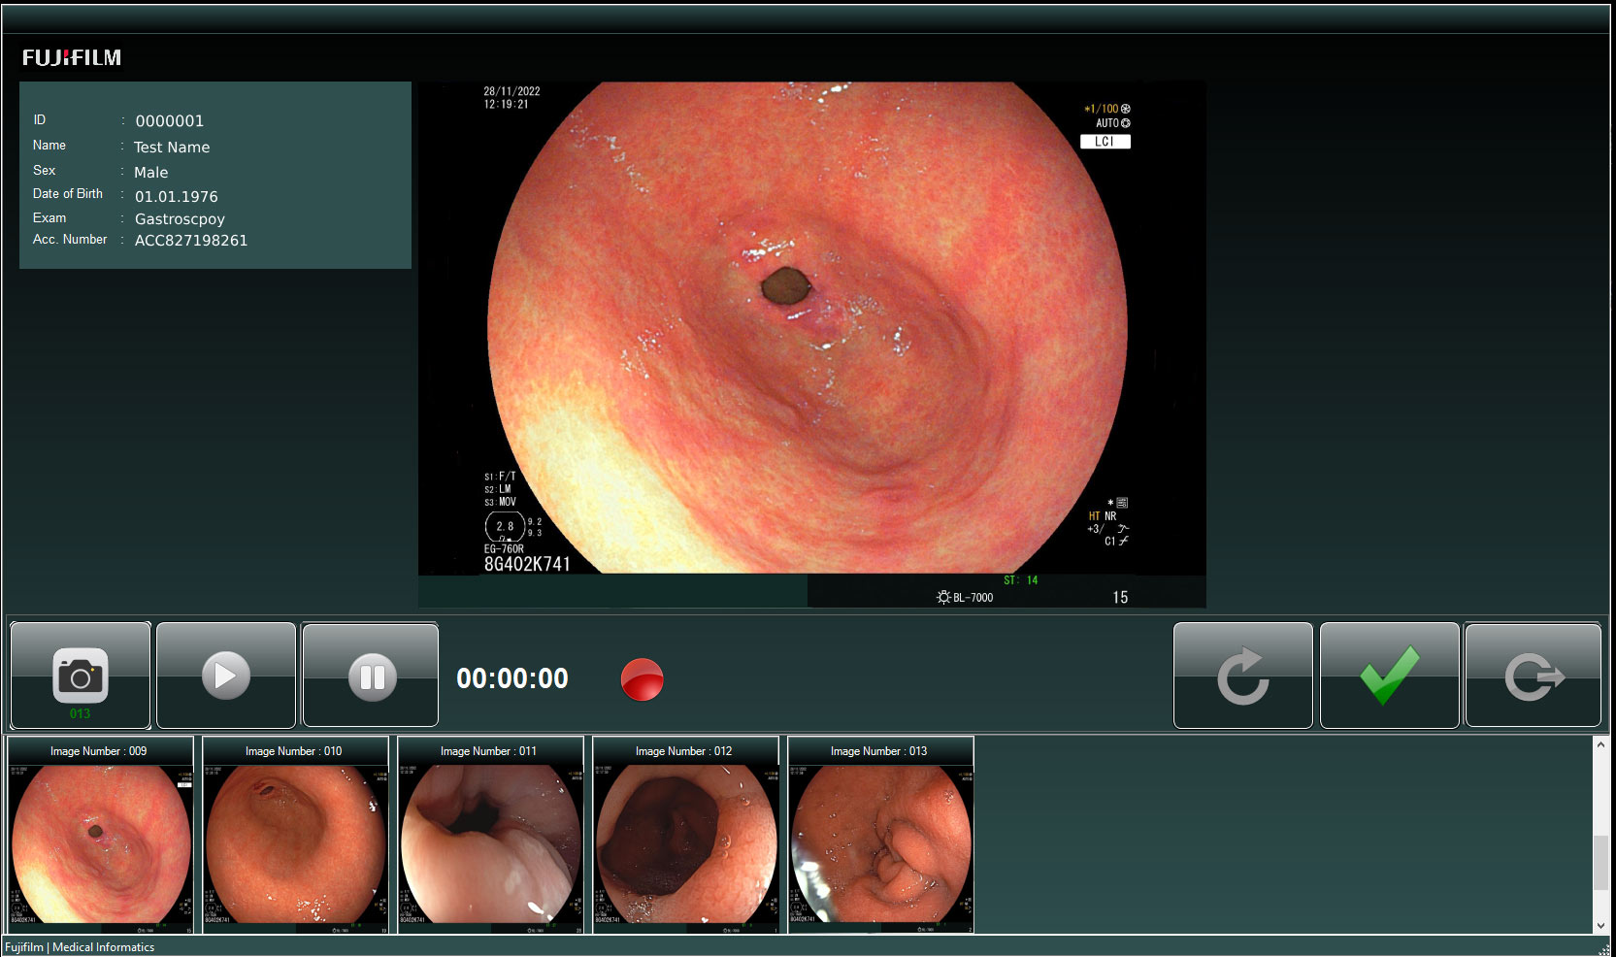This screenshot has width=1616, height=957.
Task: Click the patient Name field value
Action: pos(172,148)
